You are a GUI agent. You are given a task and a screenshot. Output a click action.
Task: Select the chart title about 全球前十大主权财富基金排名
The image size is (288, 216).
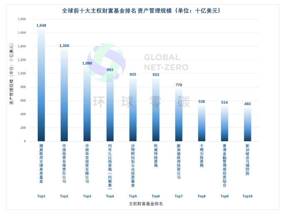pyautogui.click(x=143, y=10)
